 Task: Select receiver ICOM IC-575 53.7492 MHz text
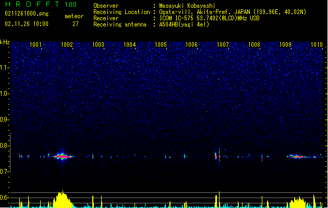pyautogui.click(x=210, y=18)
